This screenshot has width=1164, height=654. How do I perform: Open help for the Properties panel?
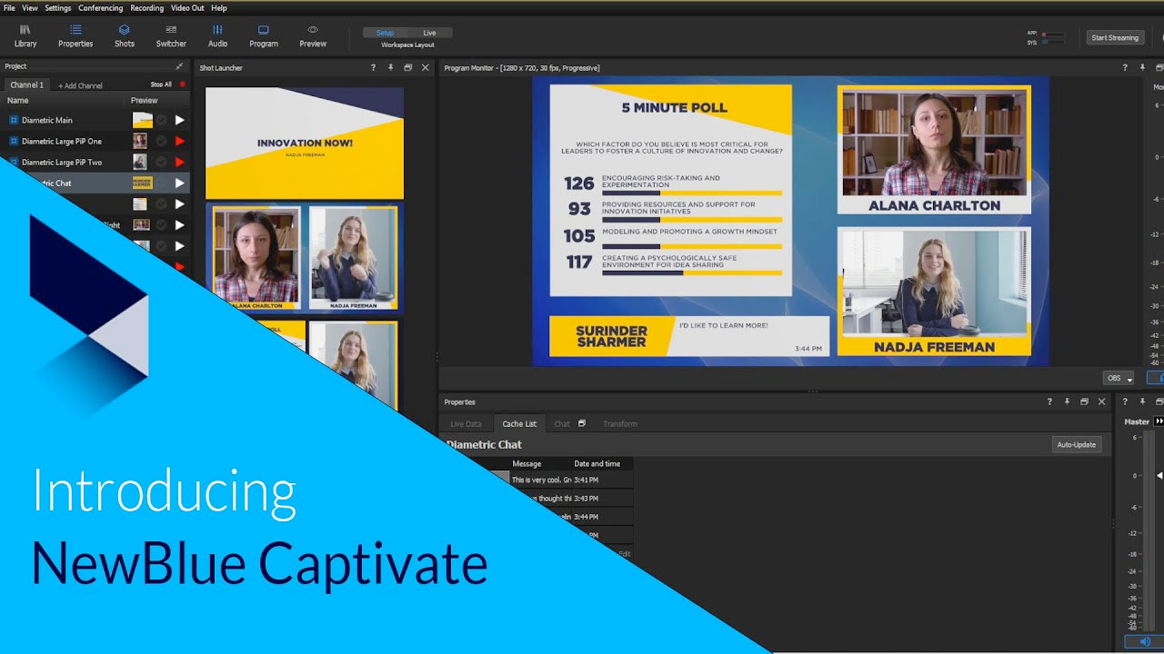pos(1049,401)
